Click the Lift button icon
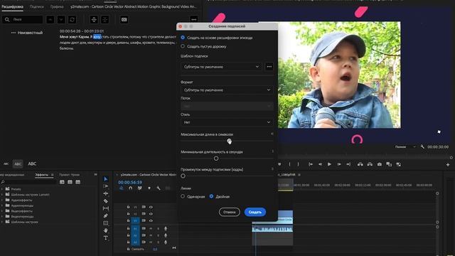 pyautogui.click(x=360, y=164)
